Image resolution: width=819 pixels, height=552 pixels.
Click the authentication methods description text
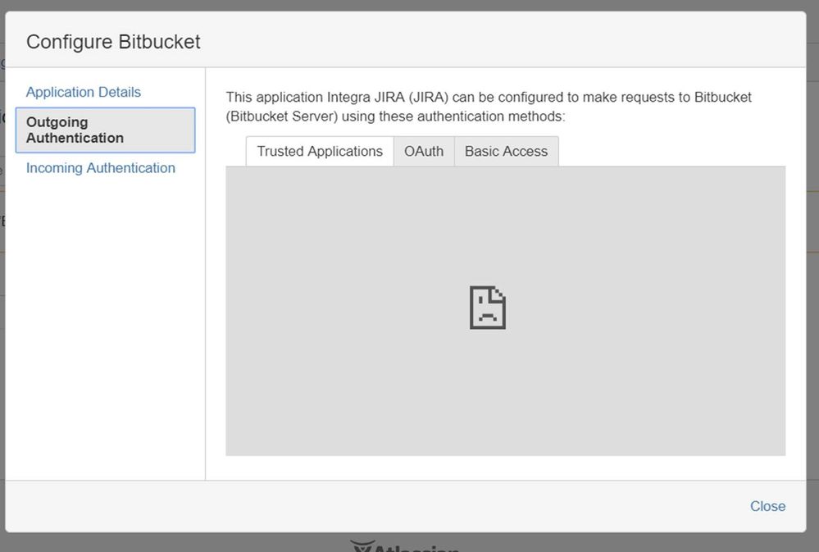(489, 107)
